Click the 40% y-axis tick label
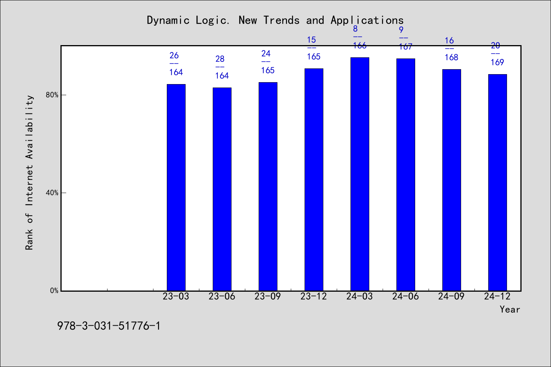551x367 pixels. pyautogui.click(x=52, y=193)
